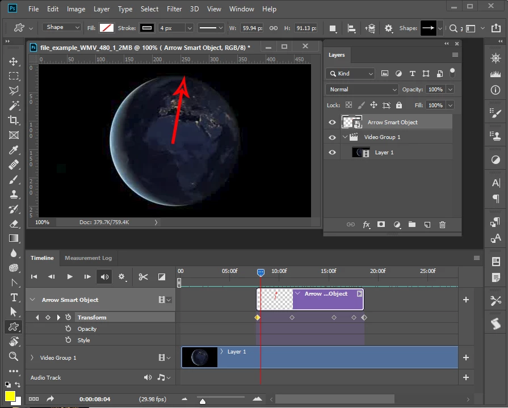Toggle timeline audio playback mute button
Image resolution: width=508 pixels, height=408 pixels.
(104, 277)
